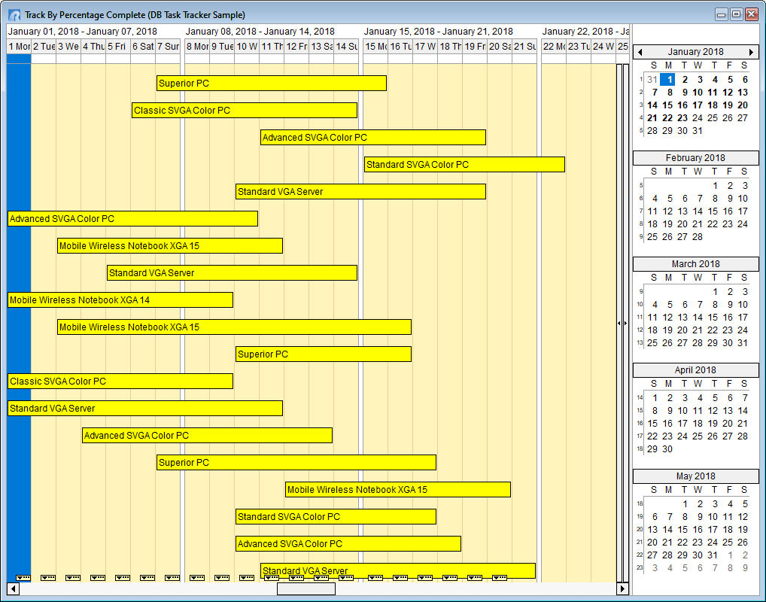This screenshot has height=602, width=766.
Task: Click the '10 W' day column header
Action: pos(247,47)
